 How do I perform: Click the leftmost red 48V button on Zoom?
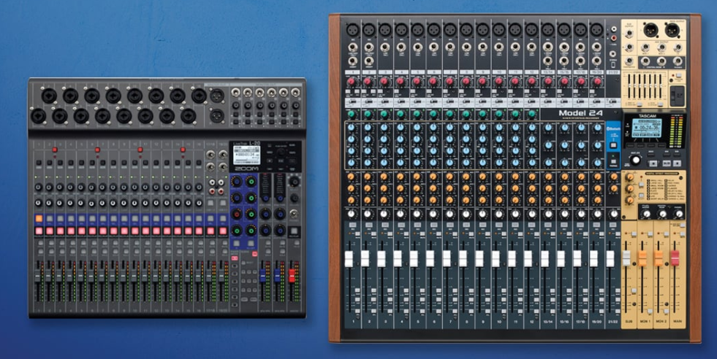pyautogui.click(x=54, y=150)
